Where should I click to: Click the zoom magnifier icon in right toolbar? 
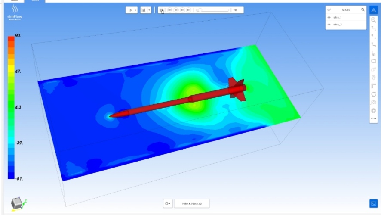click(x=373, y=20)
